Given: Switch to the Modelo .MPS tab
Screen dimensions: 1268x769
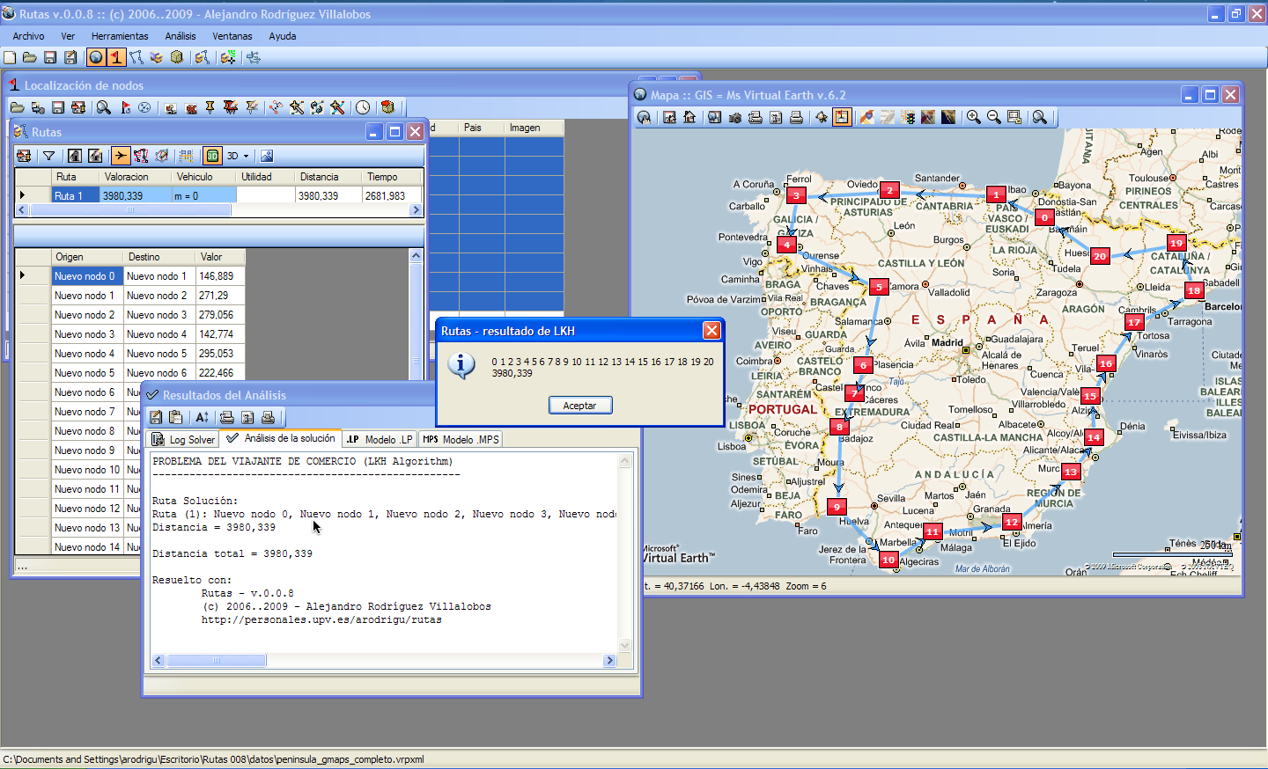Looking at the screenshot, I should pos(461,439).
